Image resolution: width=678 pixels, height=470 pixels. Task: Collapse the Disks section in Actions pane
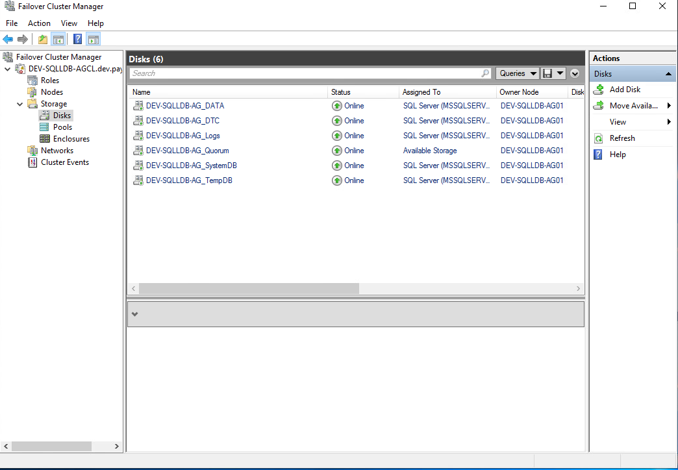click(668, 74)
